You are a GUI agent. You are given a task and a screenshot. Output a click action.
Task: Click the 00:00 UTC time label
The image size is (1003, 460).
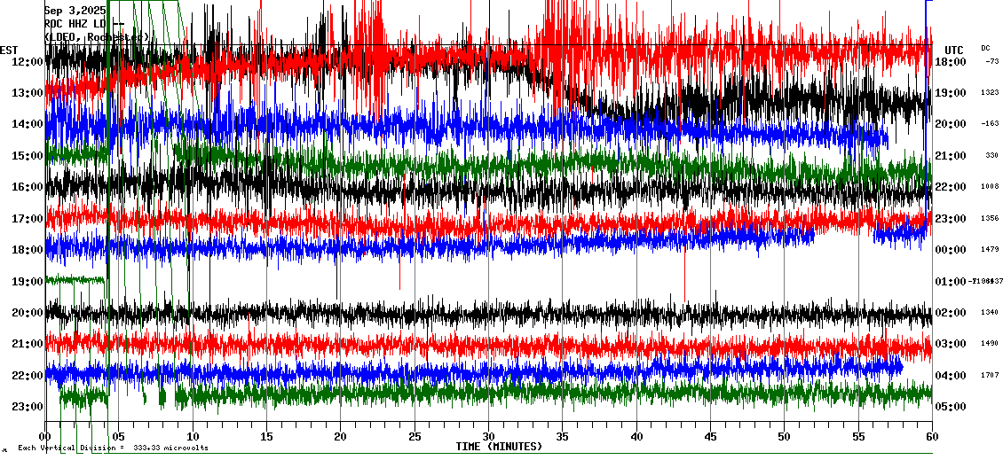click(951, 250)
